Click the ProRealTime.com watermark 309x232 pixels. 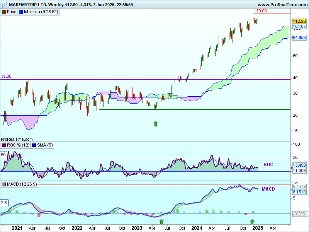[17, 139]
